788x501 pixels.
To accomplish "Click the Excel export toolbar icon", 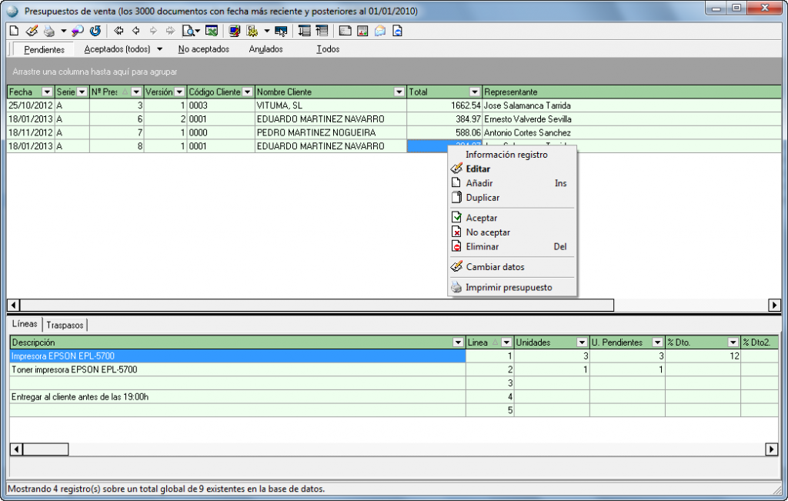I will [212, 32].
